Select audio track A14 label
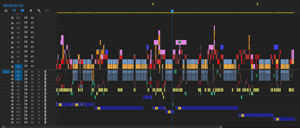 pos(18,119)
